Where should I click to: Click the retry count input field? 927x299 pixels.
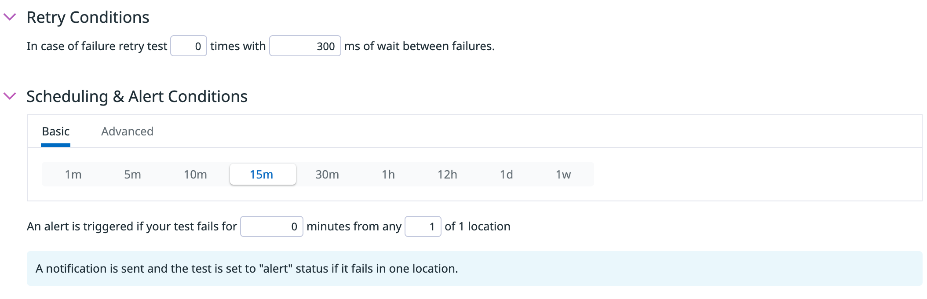click(x=189, y=46)
